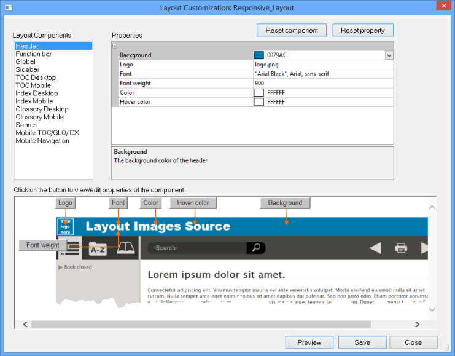Screen dimensions: 455x356
Task: Click the magnifier search icon in preview
Action: coord(256,248)
